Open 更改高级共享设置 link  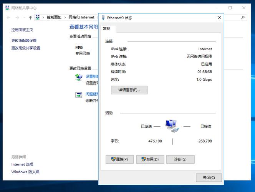pyautogui.click(x=26, y=48)
